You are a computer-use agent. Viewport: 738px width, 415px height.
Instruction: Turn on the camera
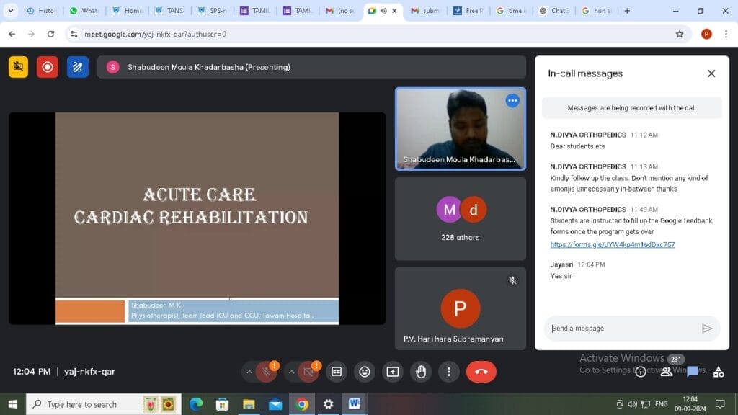(x=308, y=372)
